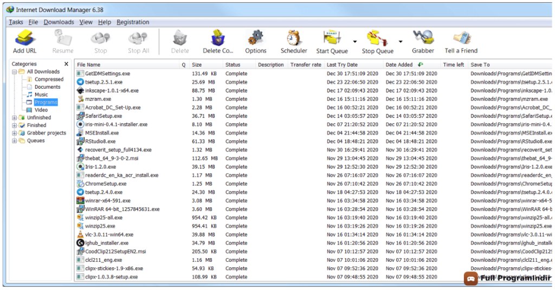The height and width of the screenshot is (290, 555).
Task: Open the File menu
Action: 33,22
